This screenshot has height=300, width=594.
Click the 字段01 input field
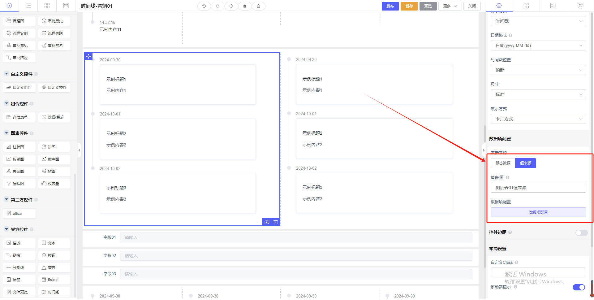click(x=295, y=237)
